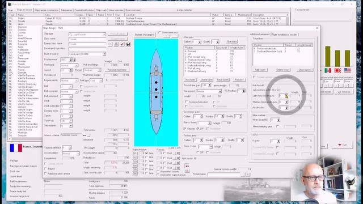This screenshot has width=363, height=204.
Task: Click the Class name input field
Action: coord(87,39)
